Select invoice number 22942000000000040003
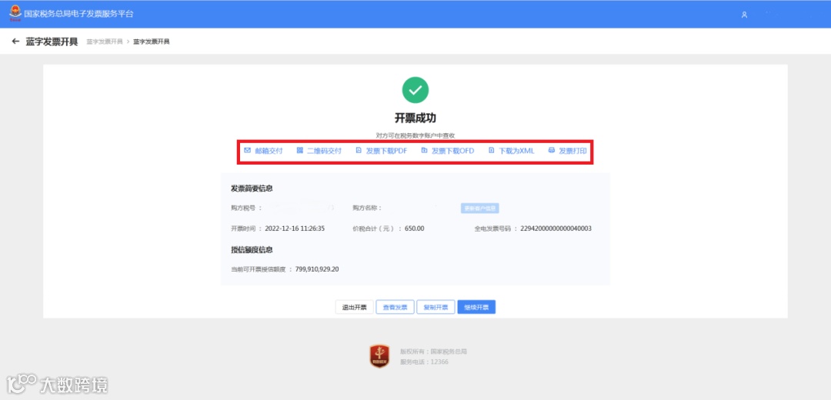The image size is (831, 400). click(556, 229)
